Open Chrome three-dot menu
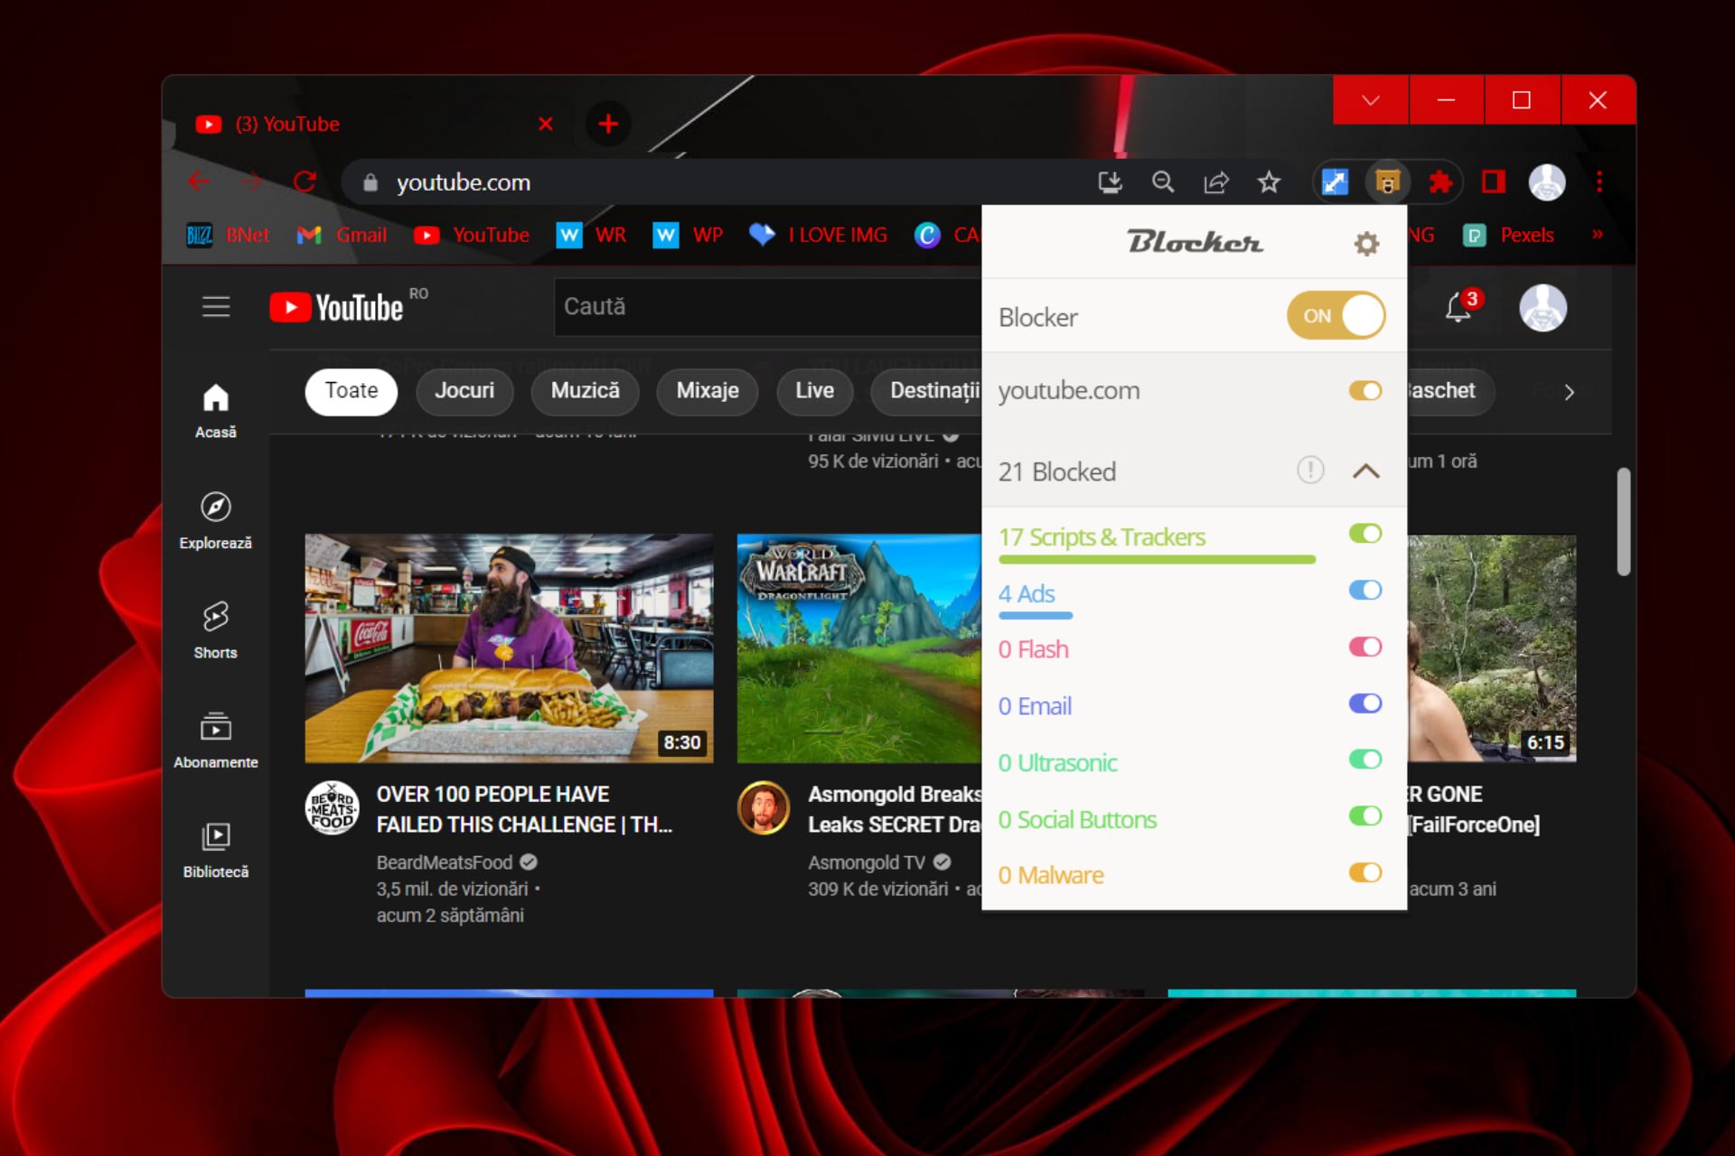 [1599, 182]
